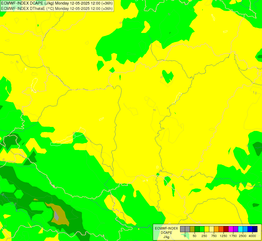This screenshot has width=262, height=241.
Task: Click the dark red legend swatch
Action: [x=226, y=229]
